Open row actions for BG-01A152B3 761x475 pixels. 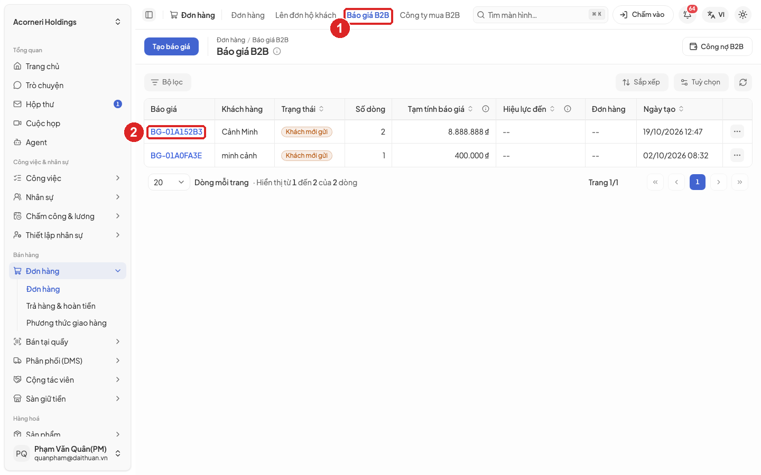tap(737, 131)
